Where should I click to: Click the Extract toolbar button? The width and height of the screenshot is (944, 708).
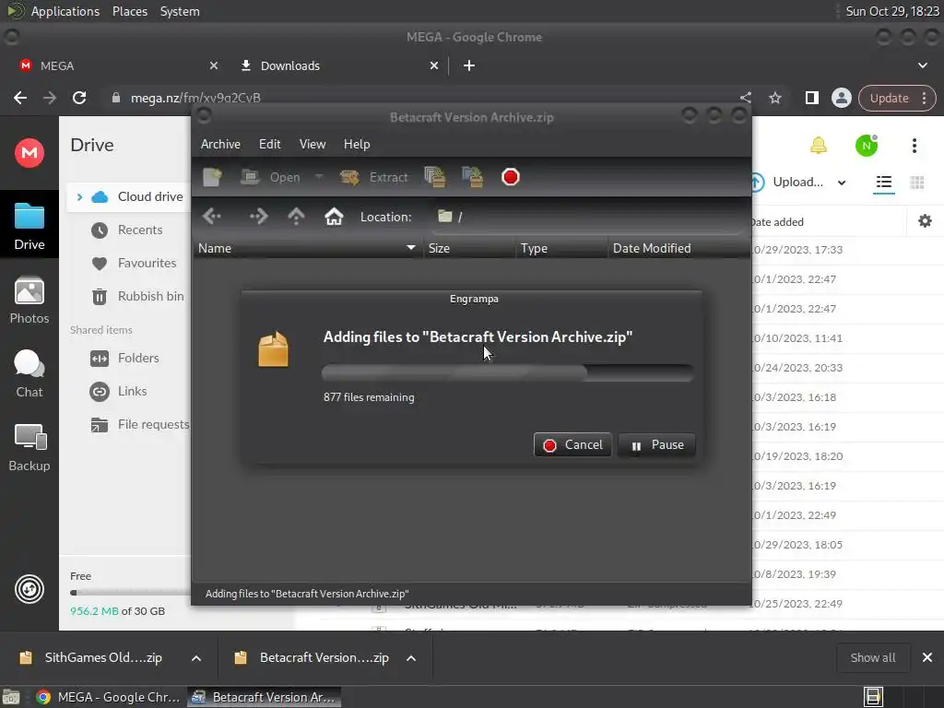tap(374, 177)
